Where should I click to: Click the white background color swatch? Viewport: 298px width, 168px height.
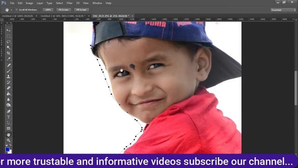click(10, 152)
